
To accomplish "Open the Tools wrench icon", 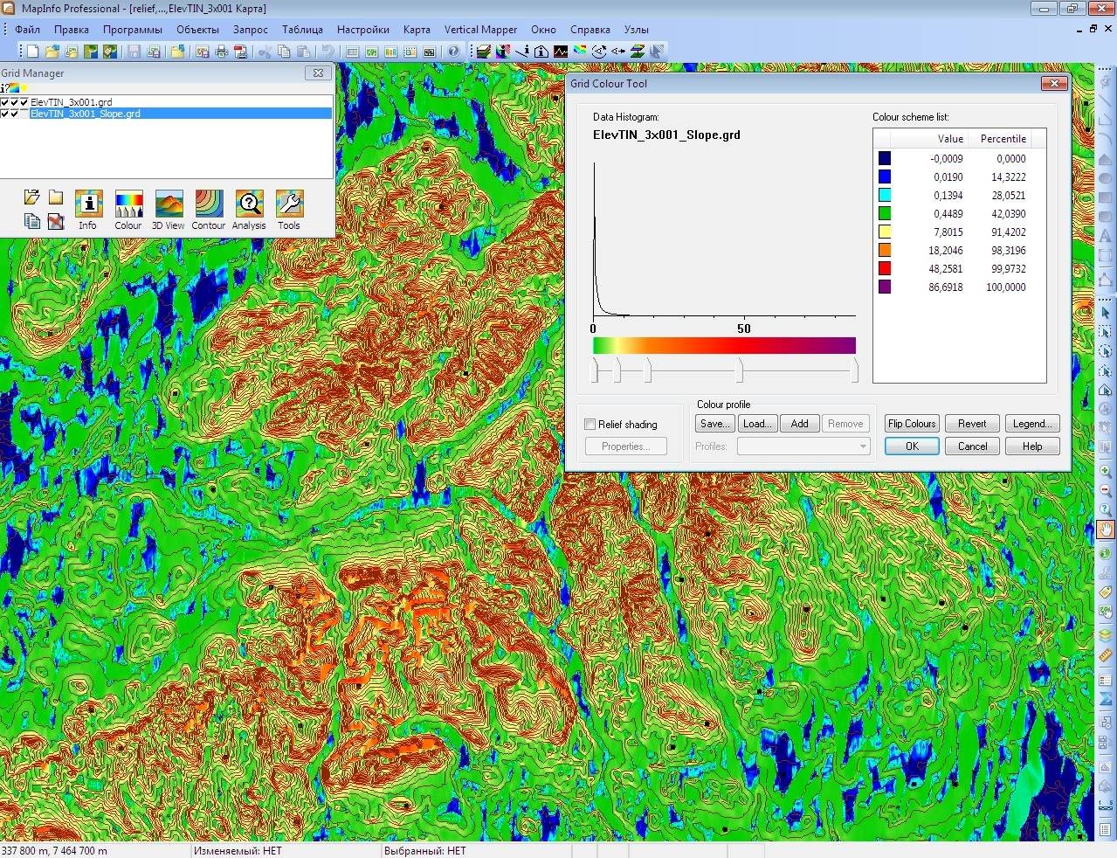I will tap(289, 209).
